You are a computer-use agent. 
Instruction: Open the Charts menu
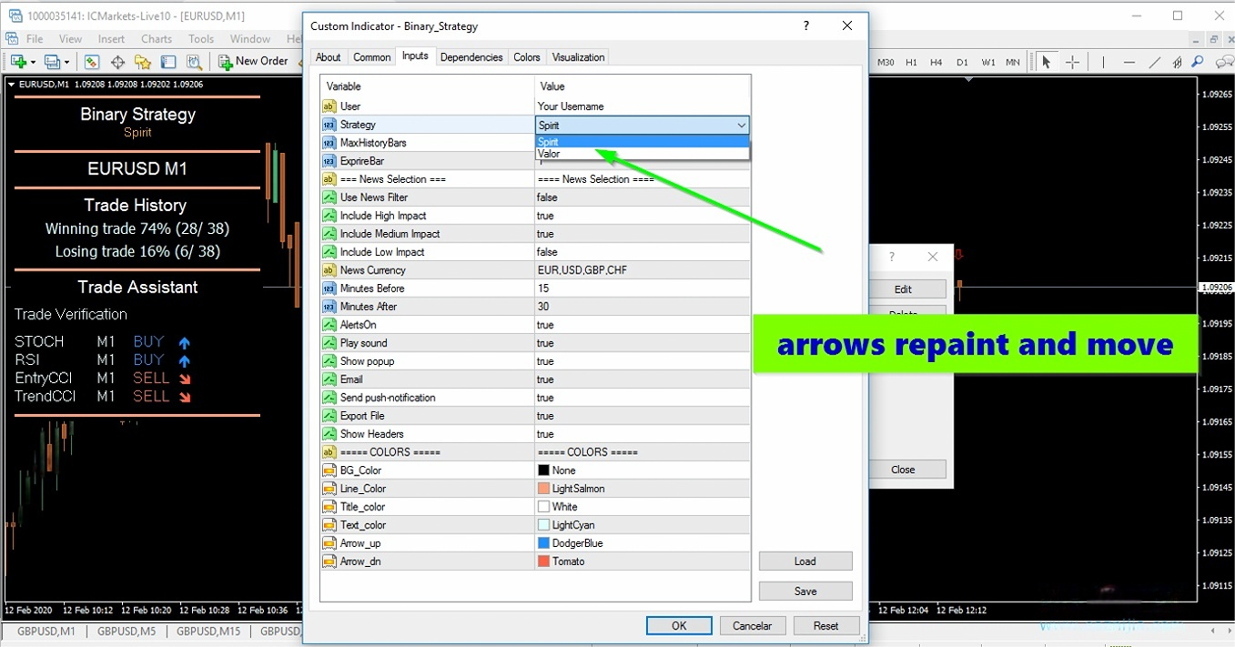157,39
